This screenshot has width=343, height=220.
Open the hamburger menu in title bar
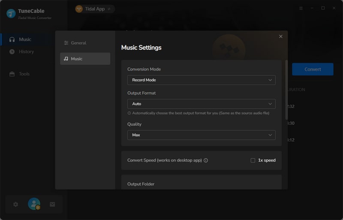click(x=301, y=8)
